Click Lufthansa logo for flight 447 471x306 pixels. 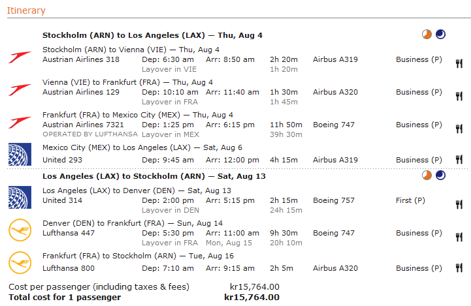pyautogui.click(x=20, y=230)
